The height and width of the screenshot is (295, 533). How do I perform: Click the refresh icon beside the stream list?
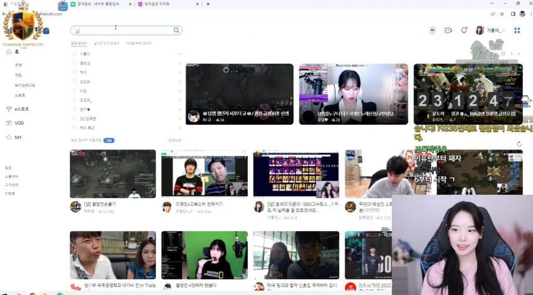tap(519, 144)
